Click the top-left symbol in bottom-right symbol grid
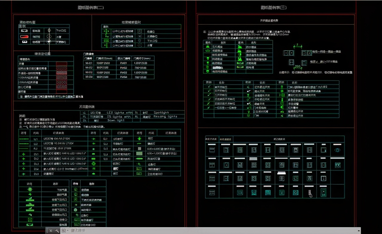382x234 pixels. tap(212, 150)
